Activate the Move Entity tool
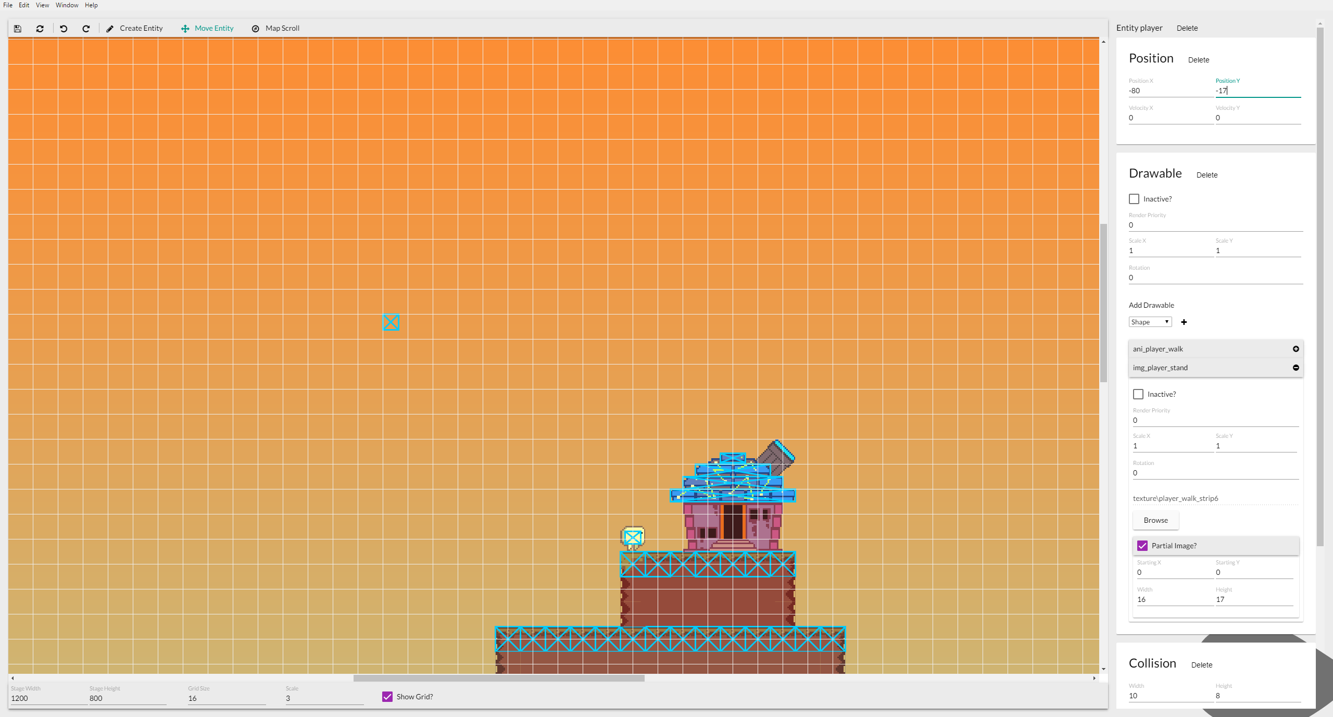This screenshot has height=717, width=1333. [x=207, y=29]
